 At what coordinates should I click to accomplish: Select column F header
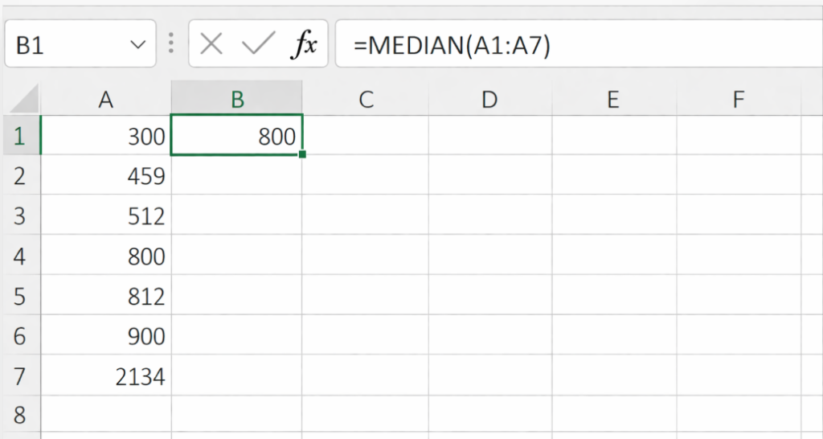pos(739,100)
